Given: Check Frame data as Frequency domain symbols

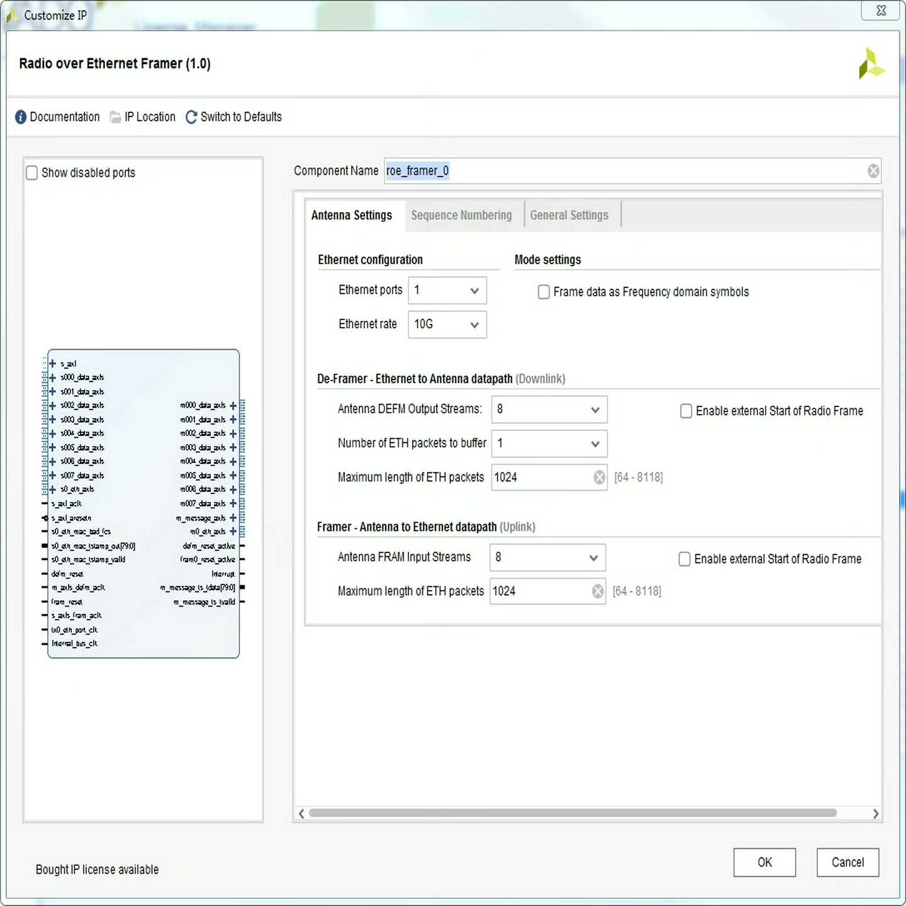Looking at the screenshot, I should point(544,292).
